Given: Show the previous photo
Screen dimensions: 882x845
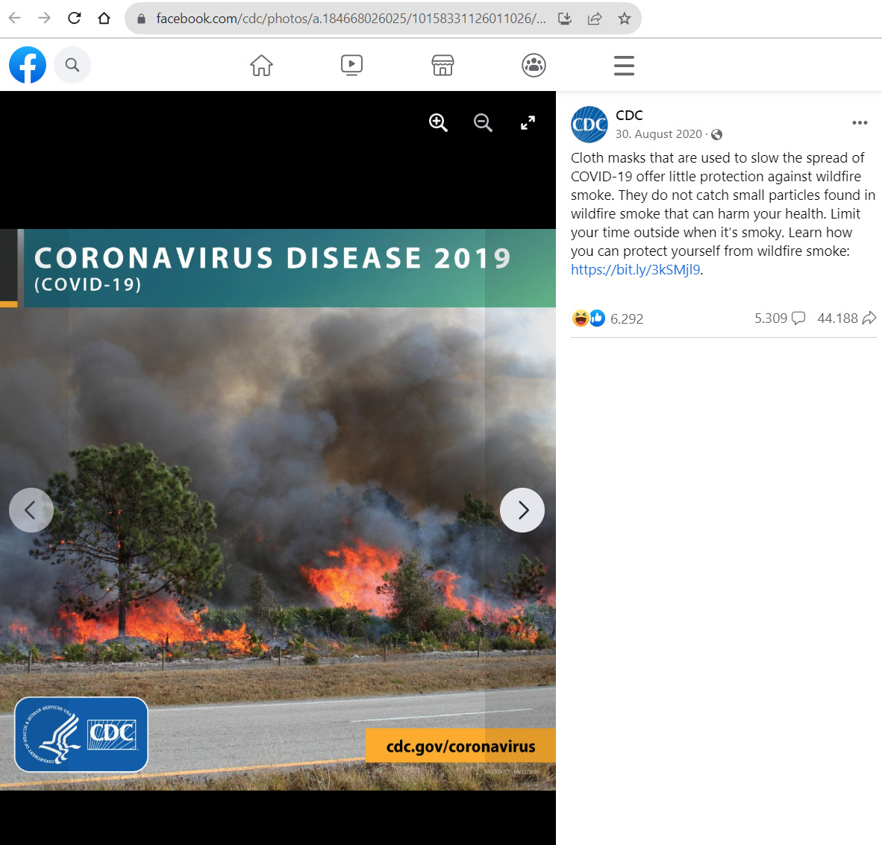Looking at the screenshot, I should point(31,510).
